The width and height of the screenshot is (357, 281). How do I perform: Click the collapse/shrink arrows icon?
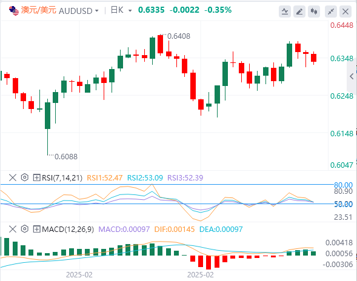(331, 11)
